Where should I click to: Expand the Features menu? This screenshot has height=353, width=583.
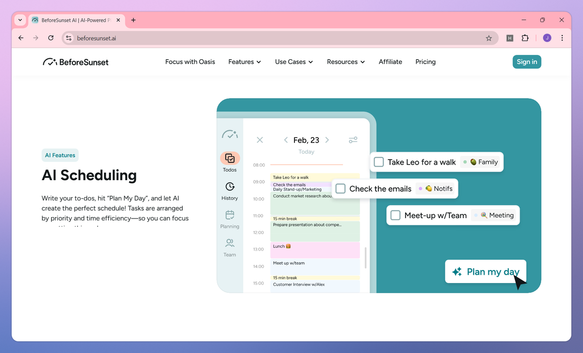(244, 62)
